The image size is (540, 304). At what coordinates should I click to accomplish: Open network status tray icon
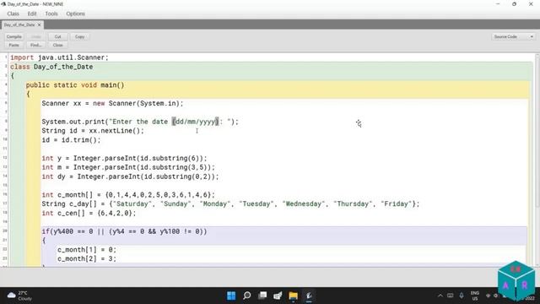(x=488, y=296)
